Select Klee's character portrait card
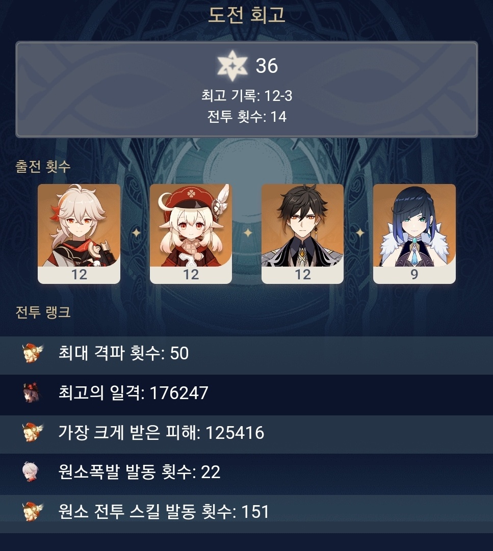The height and width of the screenshot is (551, 493). pyautogui.click(x=191, y=233)
